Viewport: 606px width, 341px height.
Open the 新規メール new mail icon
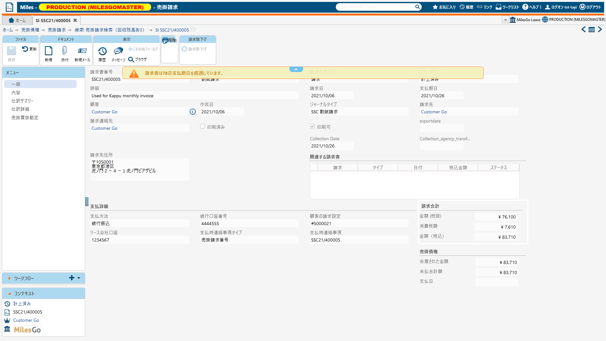click(82, 51)
